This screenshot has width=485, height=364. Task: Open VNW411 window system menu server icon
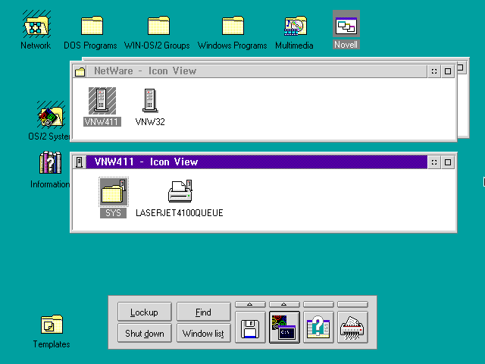tap(80, 162)
